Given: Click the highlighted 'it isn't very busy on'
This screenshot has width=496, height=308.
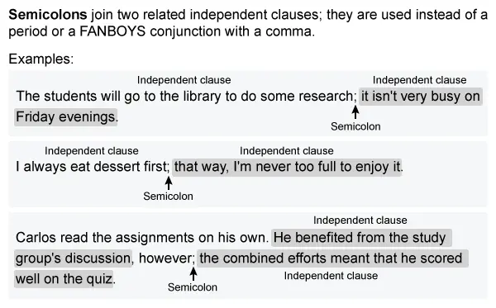Looking at the screenshot, I should pos(421,97).
